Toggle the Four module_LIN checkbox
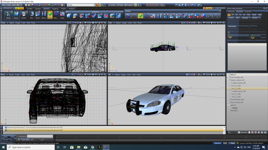The height and width of the screenshot is (150, 268). point(229,77)
